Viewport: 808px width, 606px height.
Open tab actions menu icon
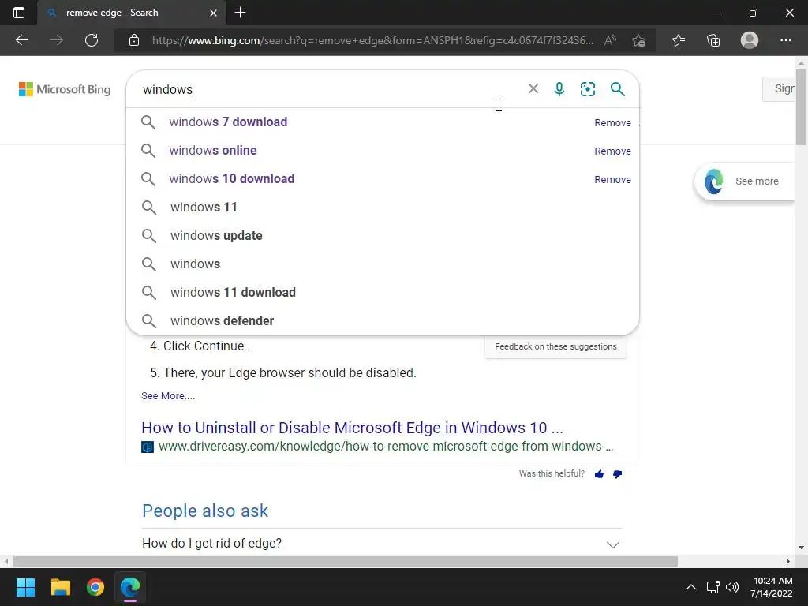(19, 13)
